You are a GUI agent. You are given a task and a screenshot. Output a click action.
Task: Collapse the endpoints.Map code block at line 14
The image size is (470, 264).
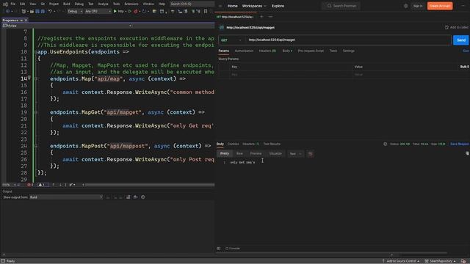pyautogui.click(x=36, y=78)
